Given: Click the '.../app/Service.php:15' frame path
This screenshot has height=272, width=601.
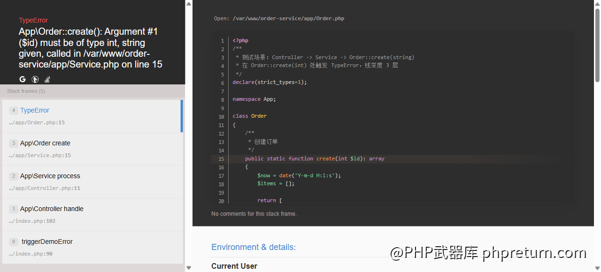Looking at the screenshot, I should pos(40,155).
